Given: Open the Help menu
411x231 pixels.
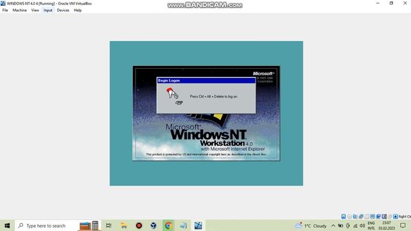Looking at the screenshot, I should pyautogui.click(x=78, y=10).
